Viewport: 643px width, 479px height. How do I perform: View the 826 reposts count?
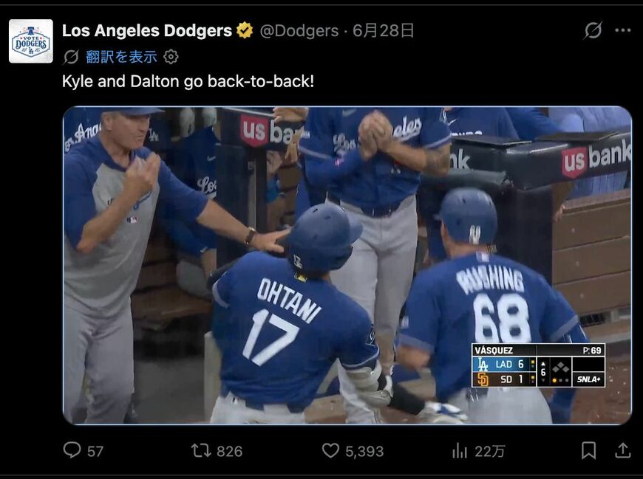coord(229,451)
